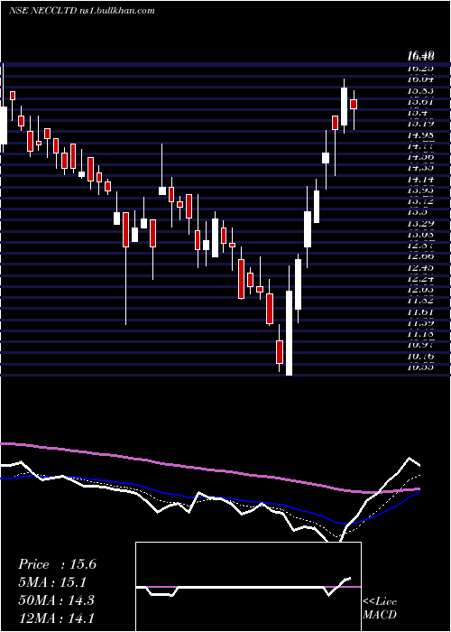This screenshot has height=632, width=451.
Task: Click the 14.98 price axis label
Action: coord(420,135)
